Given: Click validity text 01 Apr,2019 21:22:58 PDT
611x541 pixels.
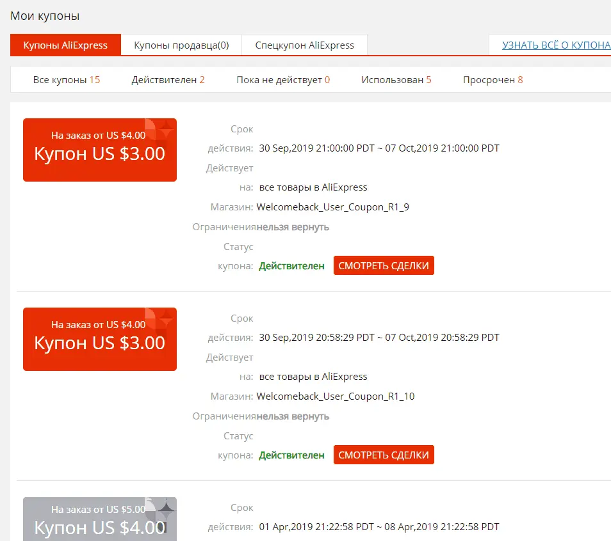Looking at the screenshot, I should pyautogui.click(x=316, y=526).
